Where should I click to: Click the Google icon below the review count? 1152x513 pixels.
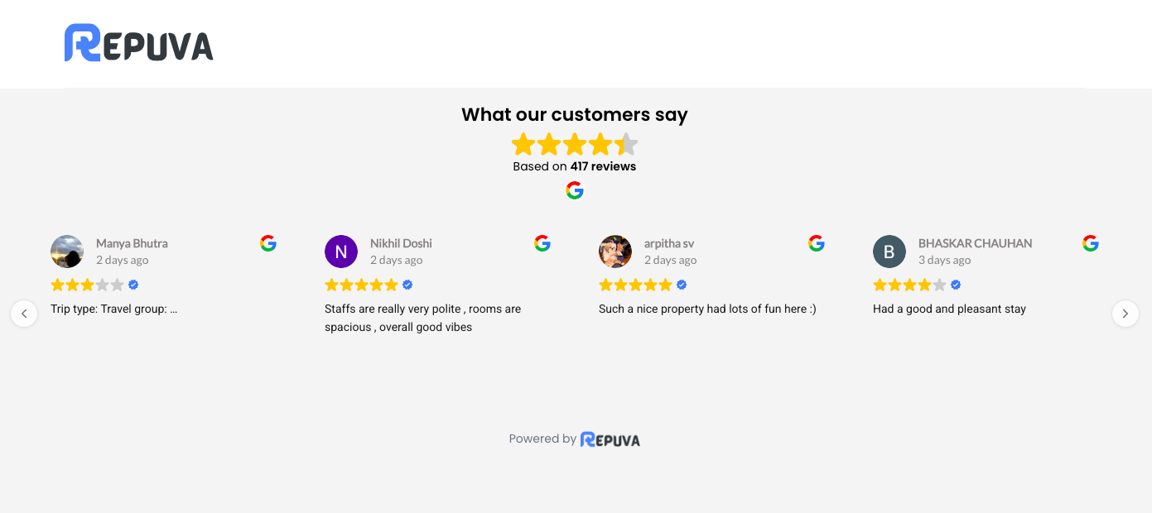575,191
